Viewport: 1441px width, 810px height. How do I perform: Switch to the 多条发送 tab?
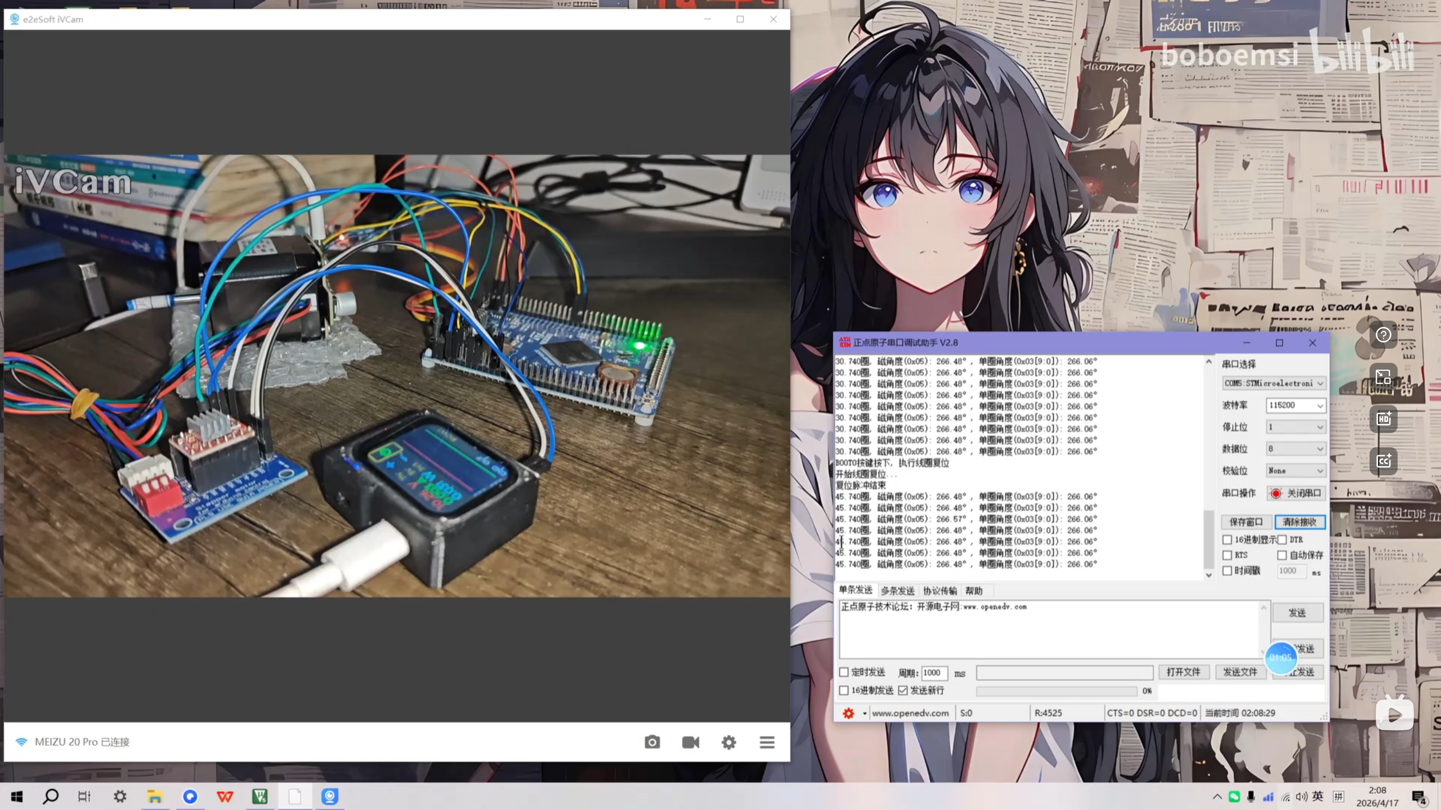pyautogui.click(x=898, y=591)
